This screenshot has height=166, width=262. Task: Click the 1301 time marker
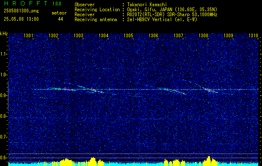(28, 35)
